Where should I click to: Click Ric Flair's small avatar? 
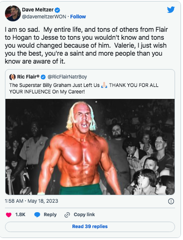pyautogui.click(x=12, y=77)
